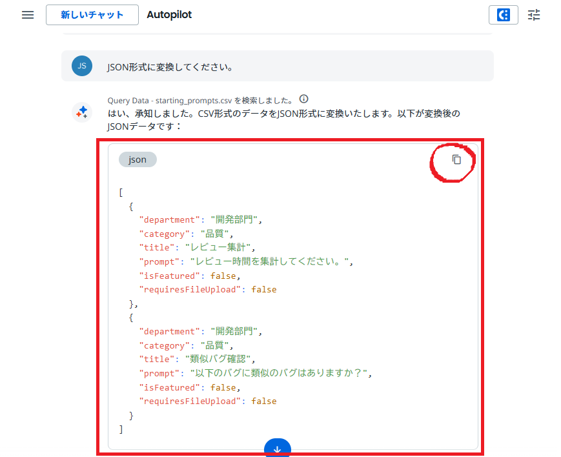Click the first "品質" category value
561x457 pixels.
coord(214,234)
